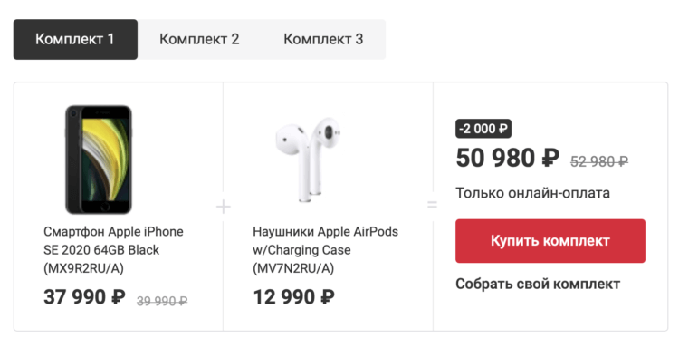Select the Комплект 3 tab

(323, 40)
